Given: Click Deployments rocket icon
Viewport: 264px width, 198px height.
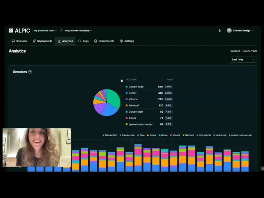Looking at the screenshot, I should (34, 41).
